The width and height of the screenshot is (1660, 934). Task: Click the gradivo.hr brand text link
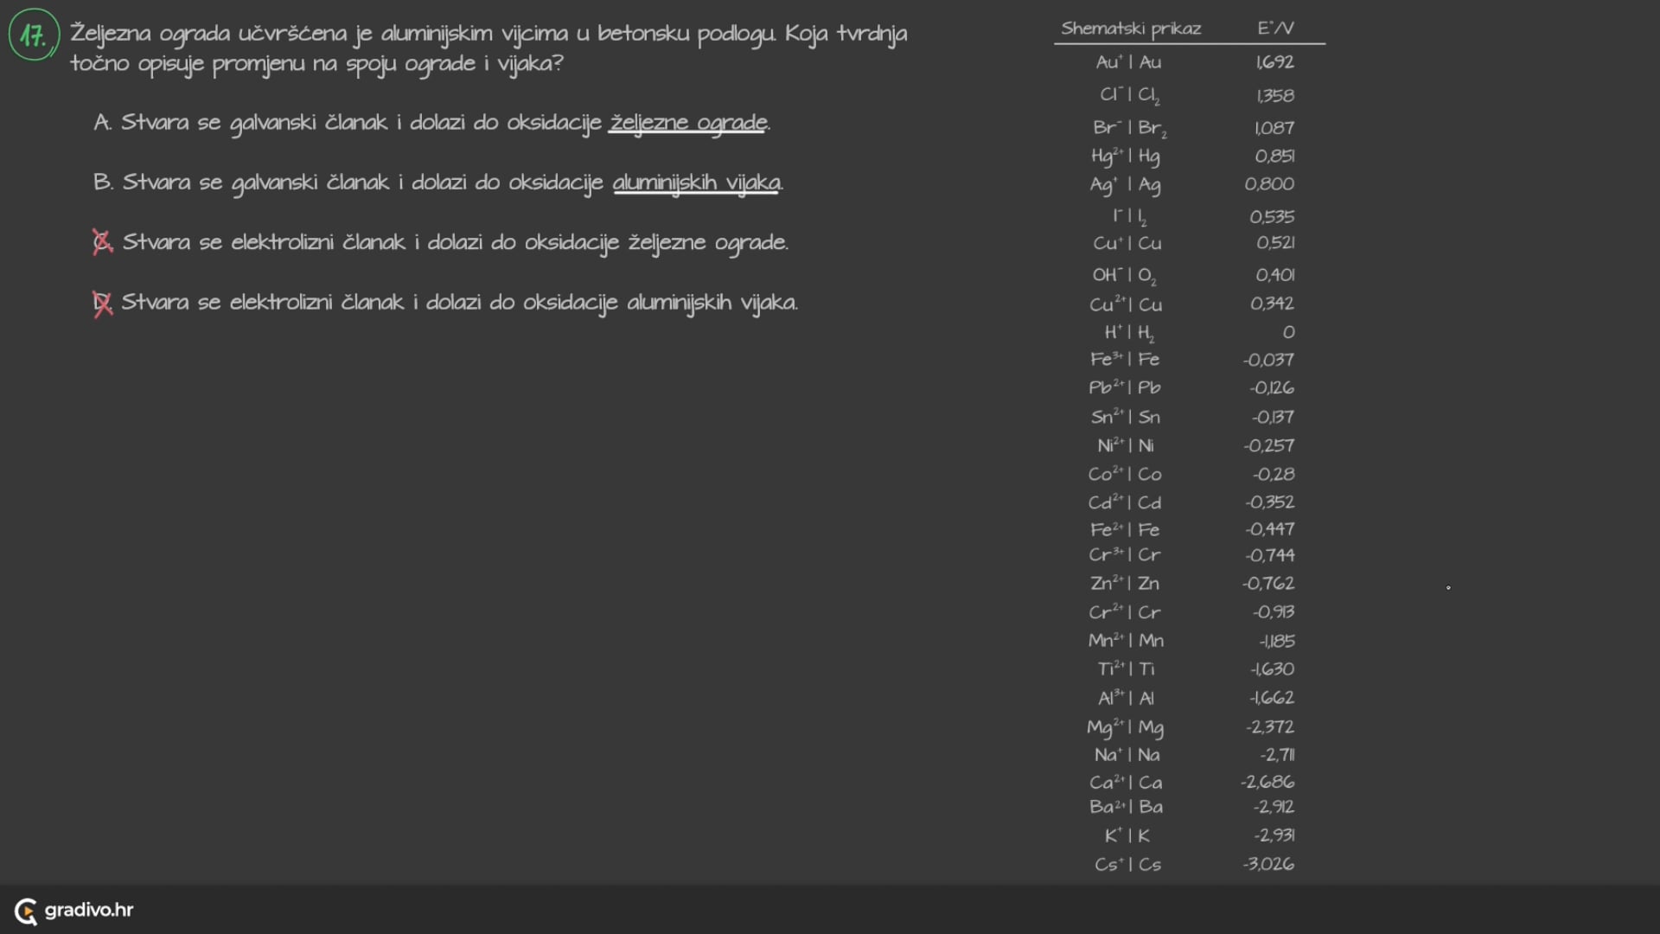click(x=89, y=910)
